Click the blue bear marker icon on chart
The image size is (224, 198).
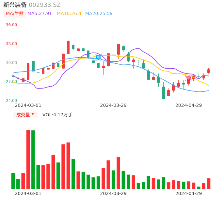pyautogui.click(x=98, y=57)
